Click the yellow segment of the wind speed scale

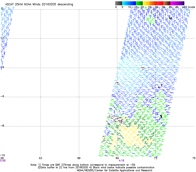146,3
